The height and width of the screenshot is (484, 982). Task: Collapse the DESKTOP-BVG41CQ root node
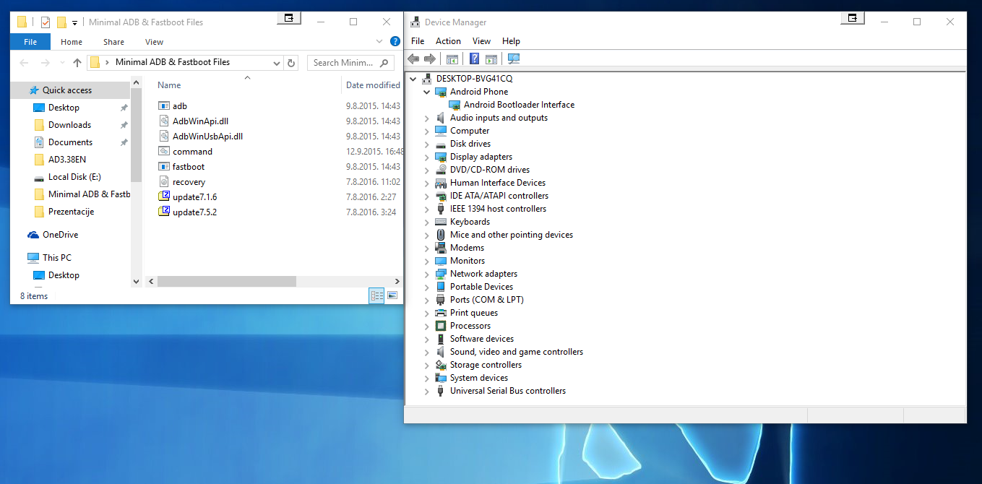[413, 79]
